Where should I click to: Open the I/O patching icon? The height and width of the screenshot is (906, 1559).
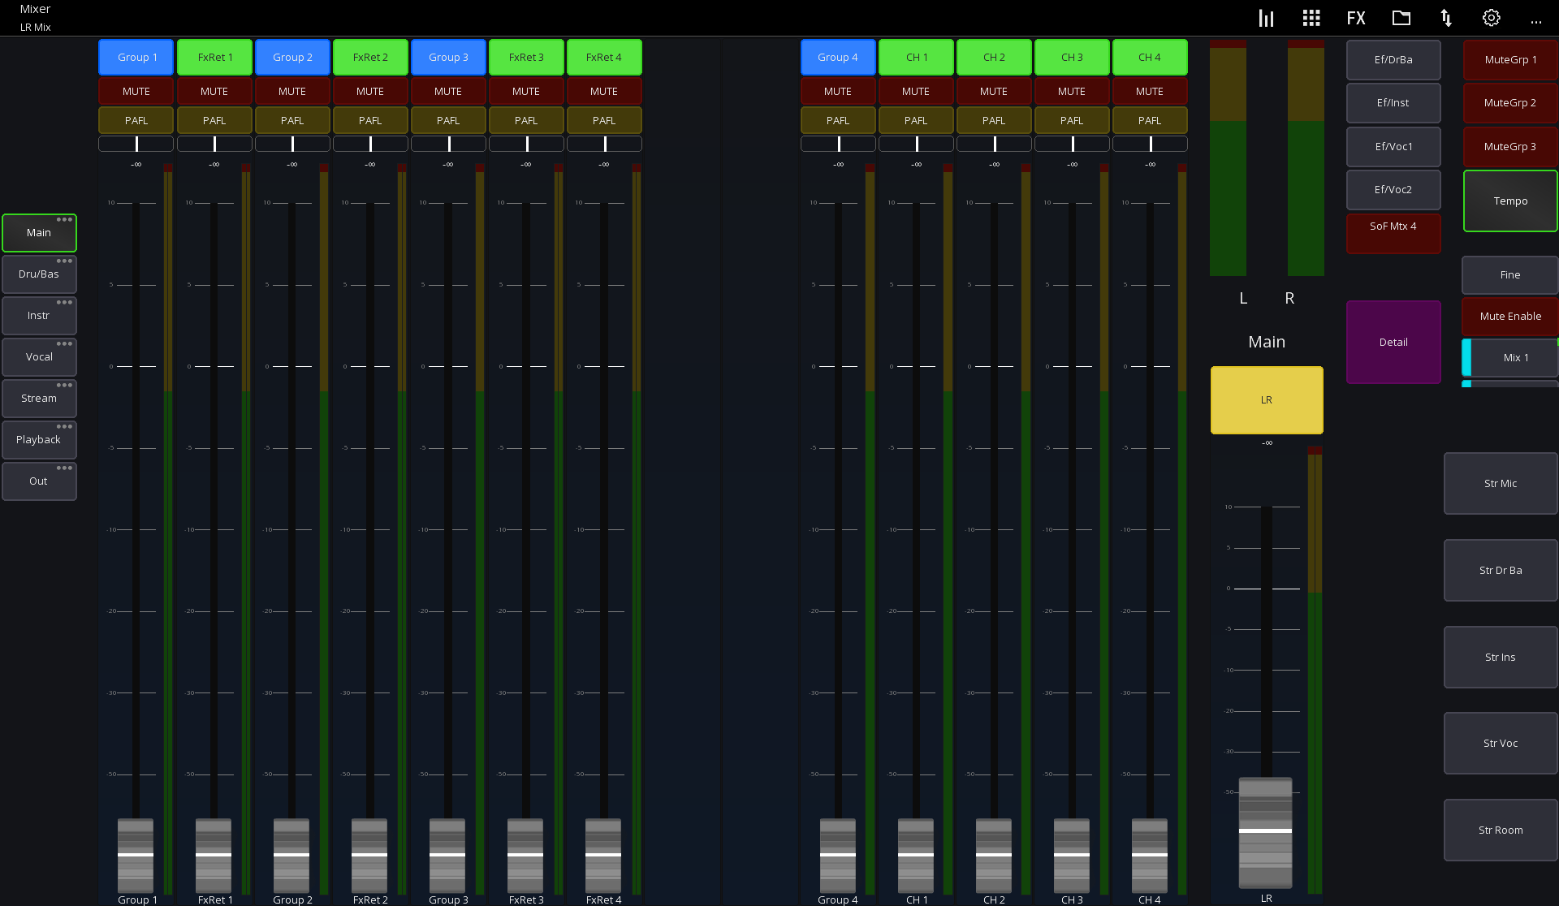(x=1445, y=17)
